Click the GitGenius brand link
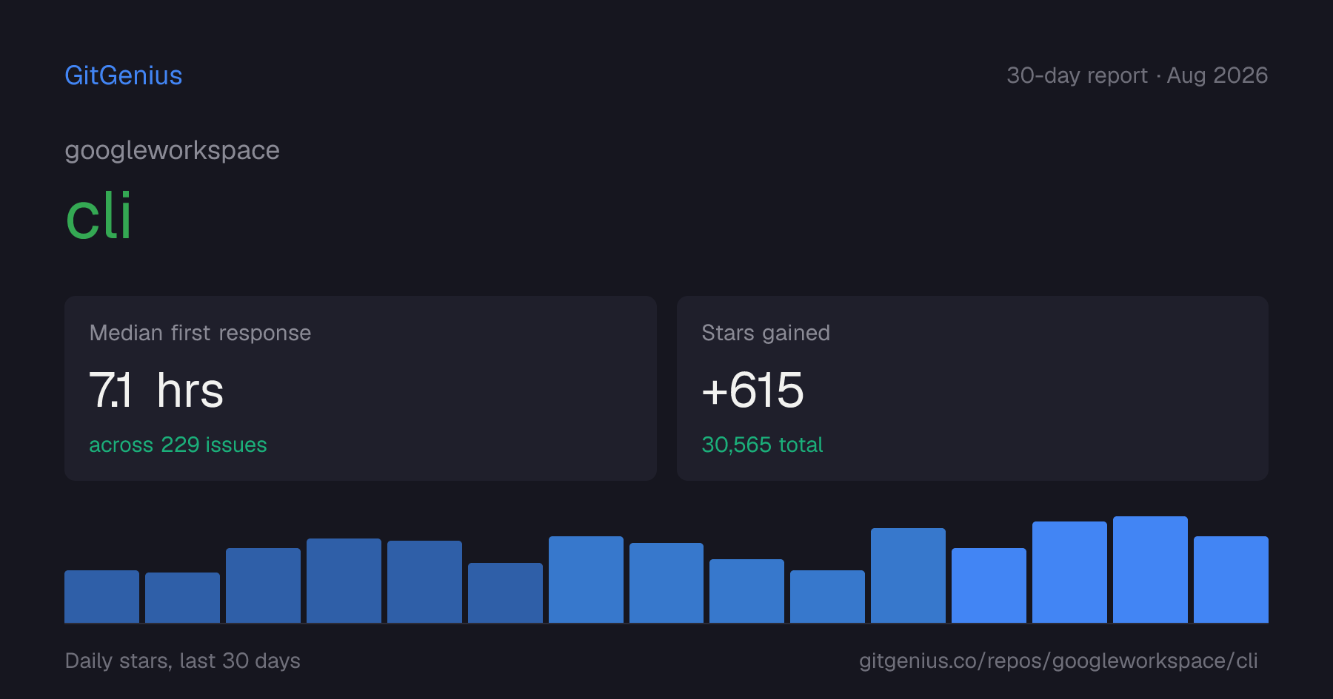 [x=124, y=75]
